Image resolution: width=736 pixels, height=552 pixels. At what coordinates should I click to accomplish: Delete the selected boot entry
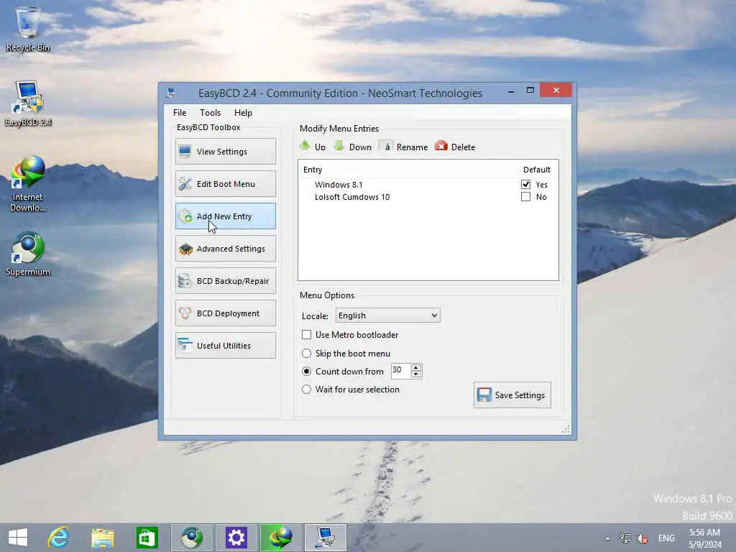455,147
